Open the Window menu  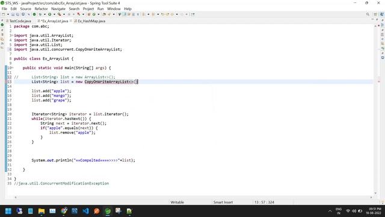tap(114, 8)
